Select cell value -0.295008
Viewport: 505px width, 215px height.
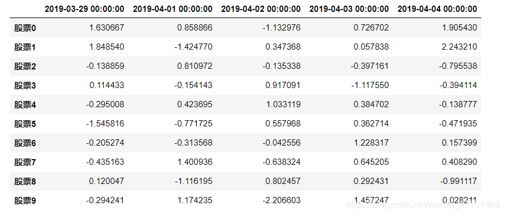click(x=105, y=104)
